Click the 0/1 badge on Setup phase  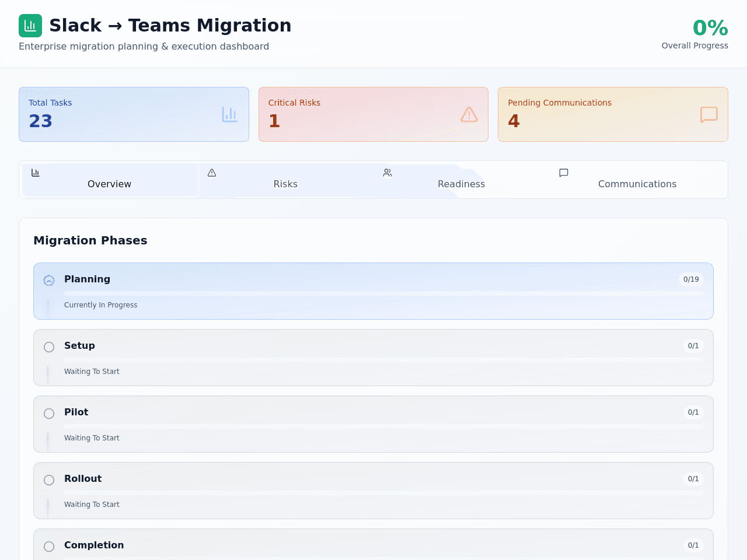pyautogui.click(x=693, y=346)
